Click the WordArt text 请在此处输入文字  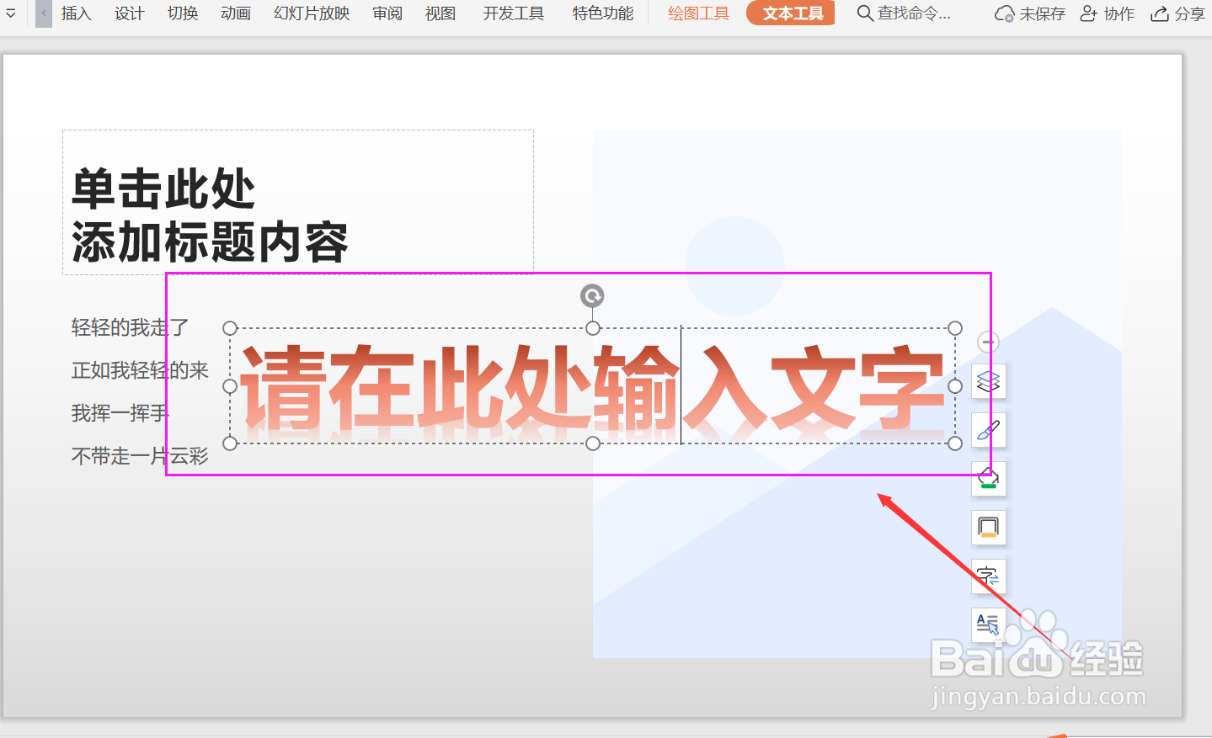point(592,389)
